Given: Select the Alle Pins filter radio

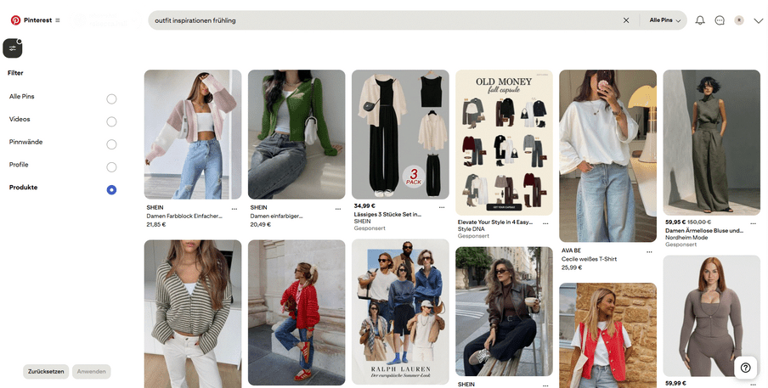Looking at the screenshot, I should click(x=111, y=98).
